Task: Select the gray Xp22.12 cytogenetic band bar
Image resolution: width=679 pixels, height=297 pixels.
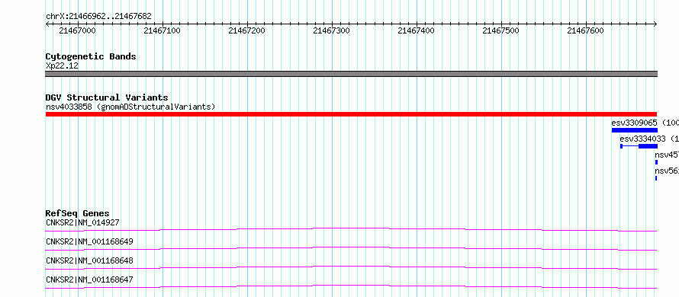Action: [x=351, y=74]
